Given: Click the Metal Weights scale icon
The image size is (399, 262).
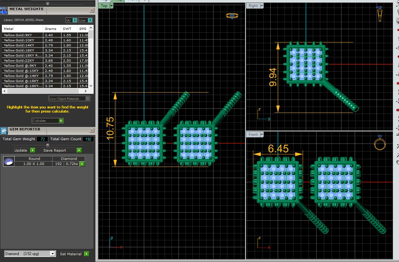Looking at the screenshot, I should pyautogui.click(x=4, y=10).
